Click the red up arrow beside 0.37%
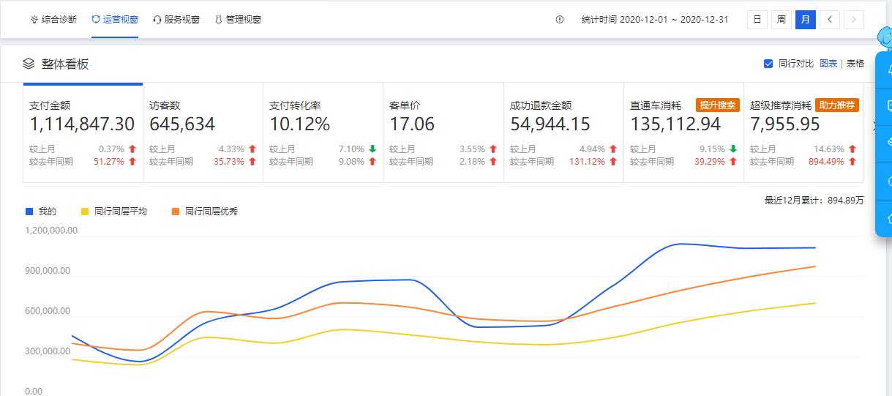The width and height of the screenshot is (892, 396). click(x=132, y=149)
